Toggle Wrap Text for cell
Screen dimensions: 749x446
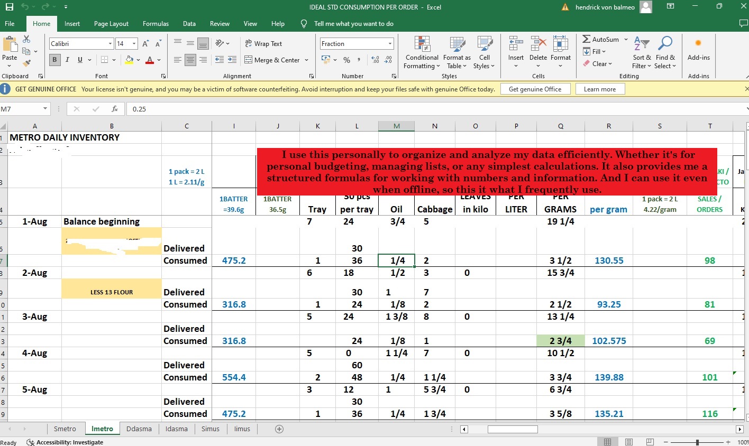click(263, 44)
